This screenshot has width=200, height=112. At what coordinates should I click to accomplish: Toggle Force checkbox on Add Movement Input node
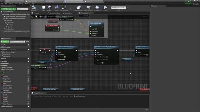click(x=95, y=36)
